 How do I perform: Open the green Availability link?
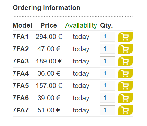(81, 26)
